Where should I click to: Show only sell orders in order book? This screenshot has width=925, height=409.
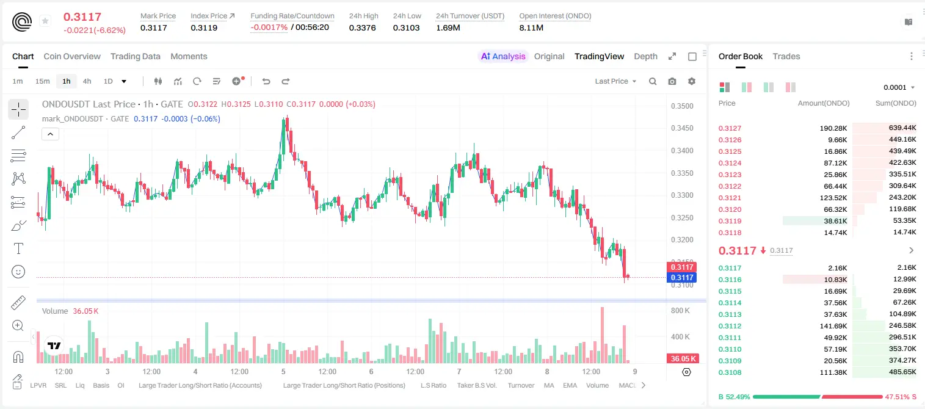coord(791,87)
